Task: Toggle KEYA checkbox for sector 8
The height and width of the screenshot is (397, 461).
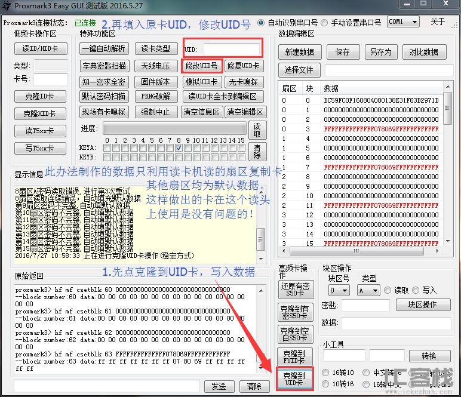Action: pos(179,147)
